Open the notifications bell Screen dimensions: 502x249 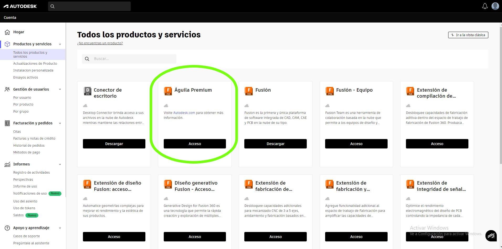tap(485, 6)
